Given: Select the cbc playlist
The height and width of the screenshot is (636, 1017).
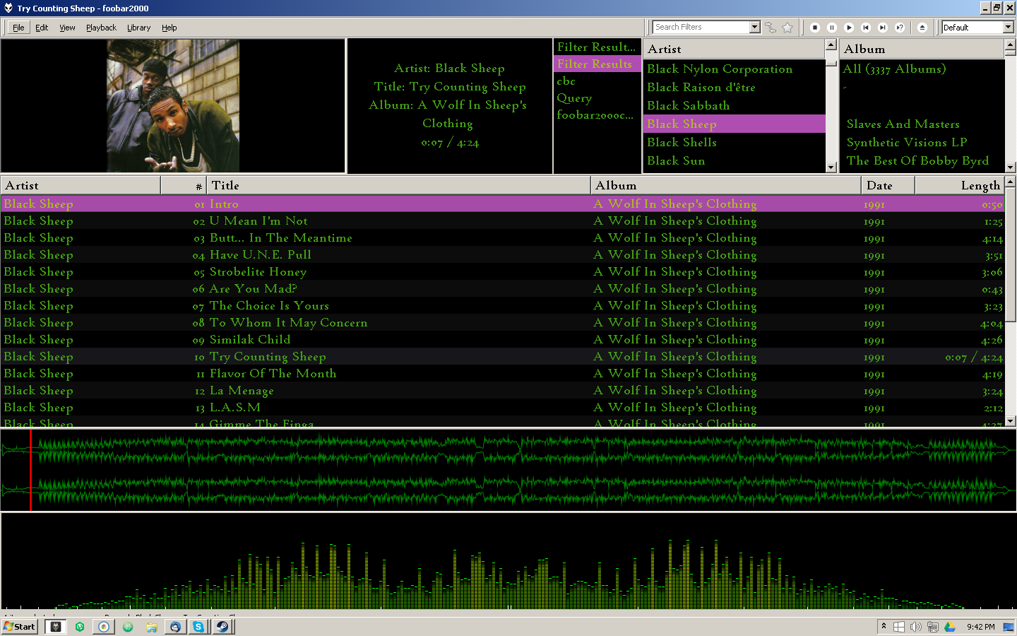Looking at the screenshot, I should (x=597, y=81).
